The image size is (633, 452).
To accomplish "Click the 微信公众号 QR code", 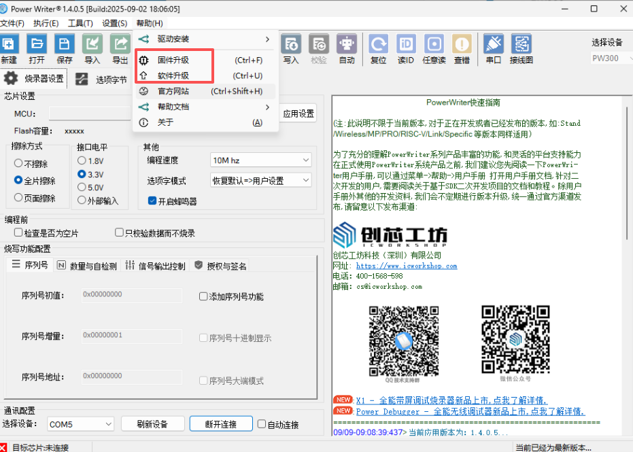I will tap(515, 339).
